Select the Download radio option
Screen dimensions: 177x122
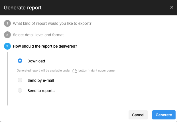pos(20,61)
